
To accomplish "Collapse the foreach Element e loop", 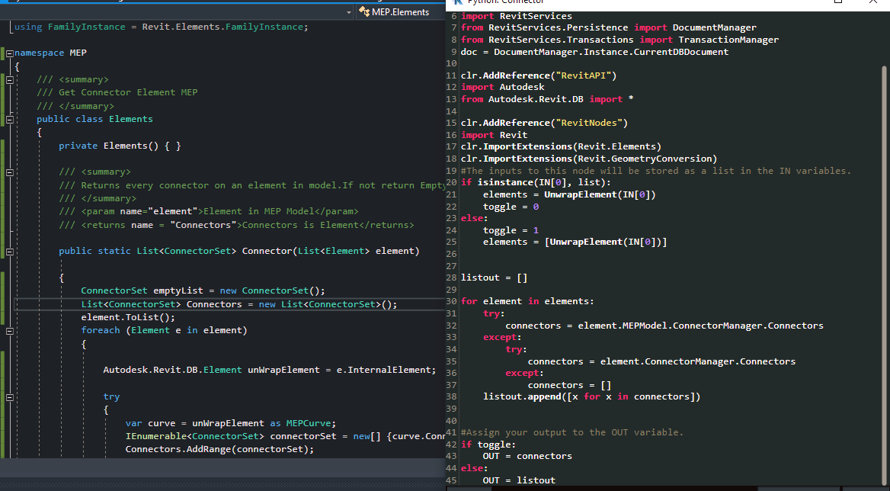I will (10, 330).
